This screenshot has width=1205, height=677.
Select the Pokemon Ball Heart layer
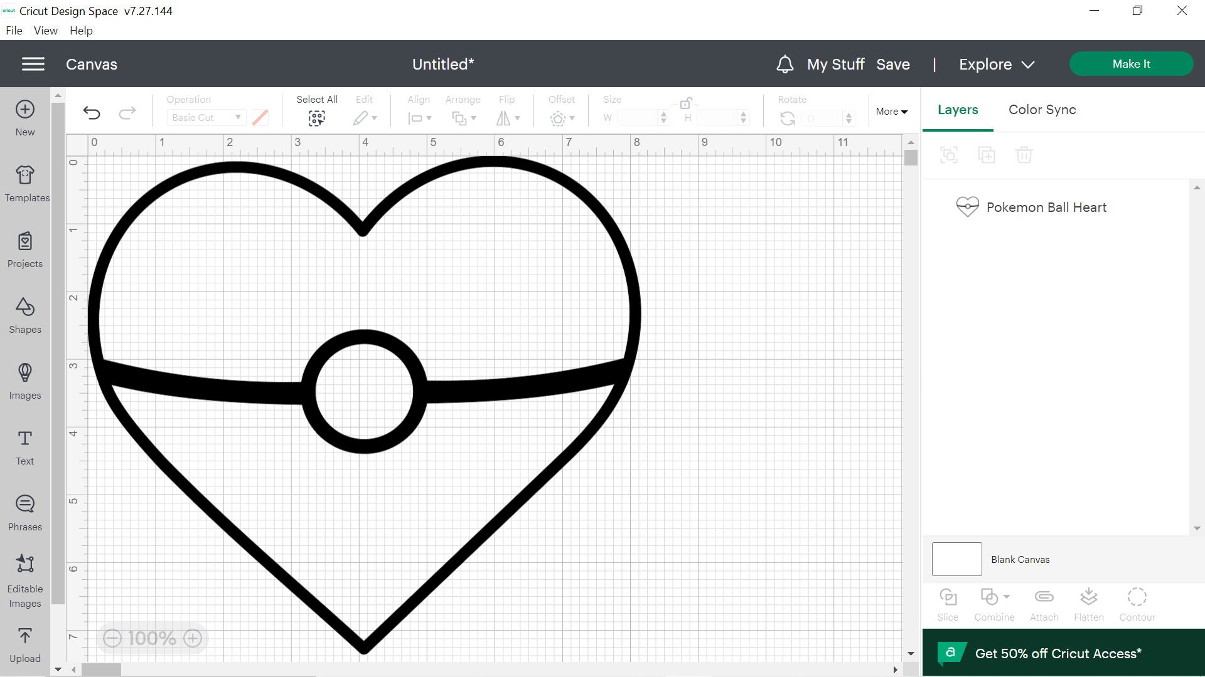(x=1047, y=207)
